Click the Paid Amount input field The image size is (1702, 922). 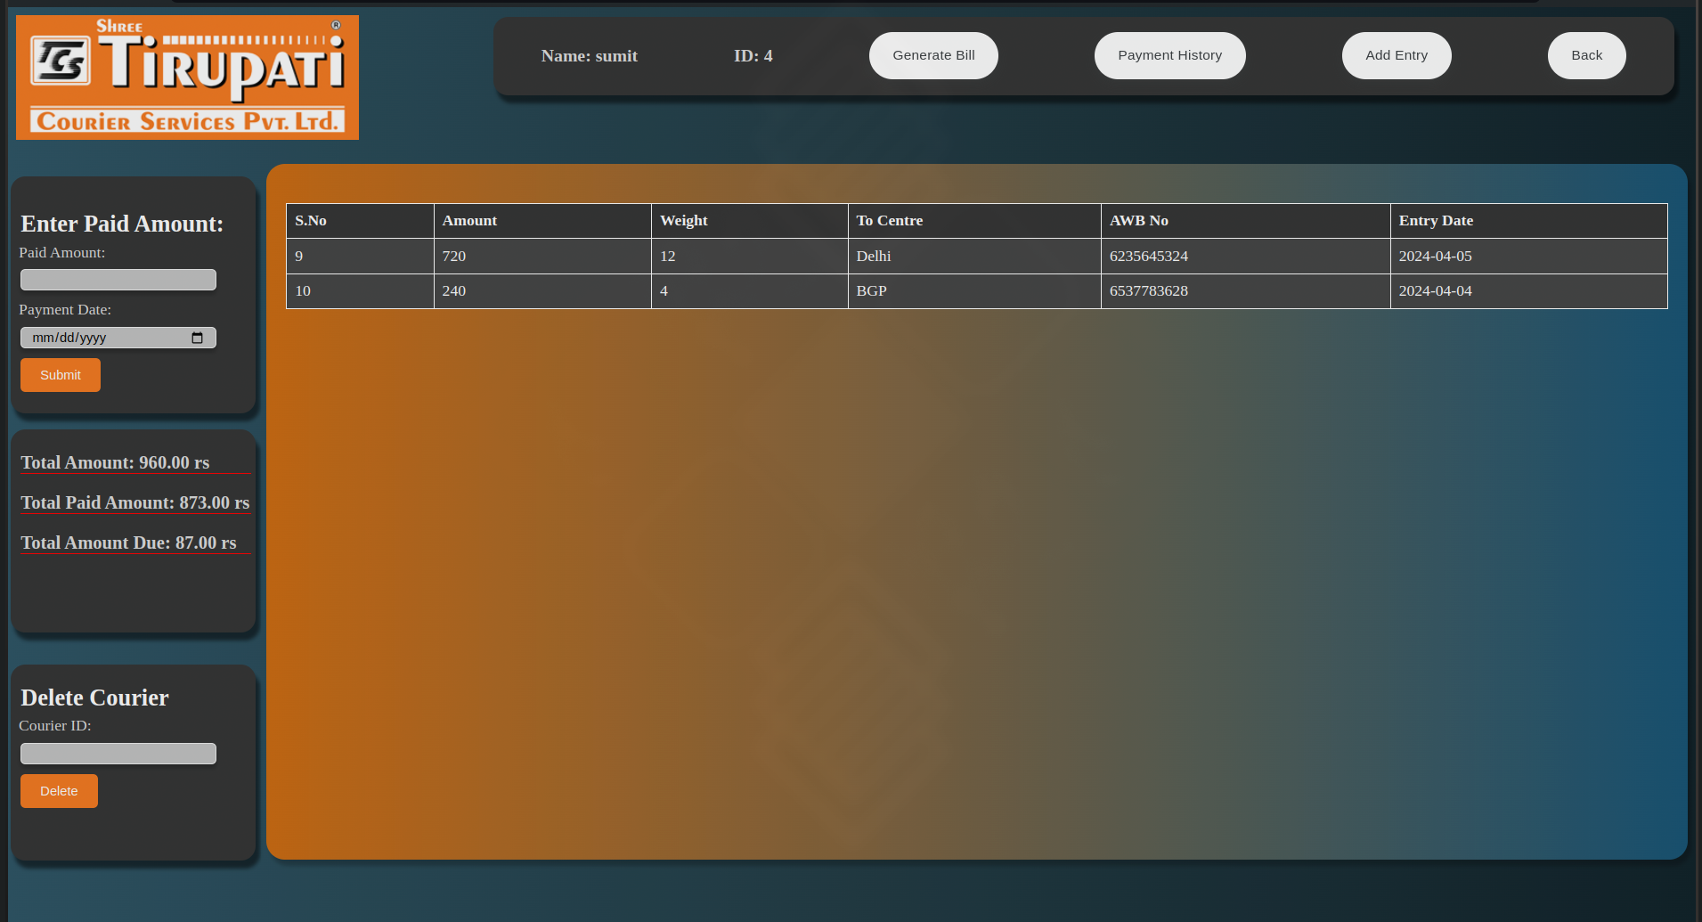coord(118,279)
